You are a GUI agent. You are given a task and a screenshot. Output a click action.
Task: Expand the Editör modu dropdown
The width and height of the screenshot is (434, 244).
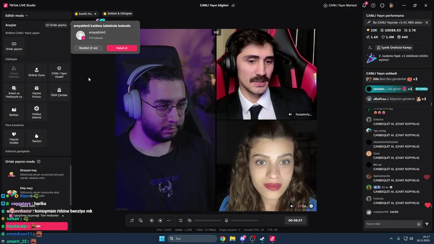[x=16, y=16]
